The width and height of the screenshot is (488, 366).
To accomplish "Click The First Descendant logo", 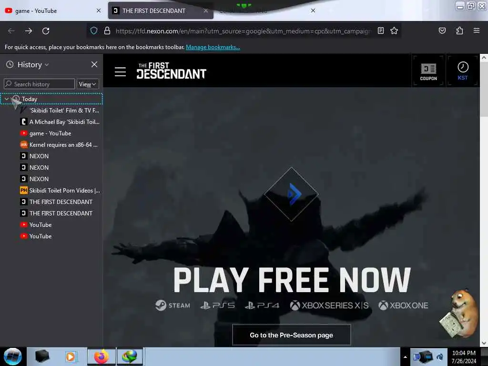I will tap(171, 71).
